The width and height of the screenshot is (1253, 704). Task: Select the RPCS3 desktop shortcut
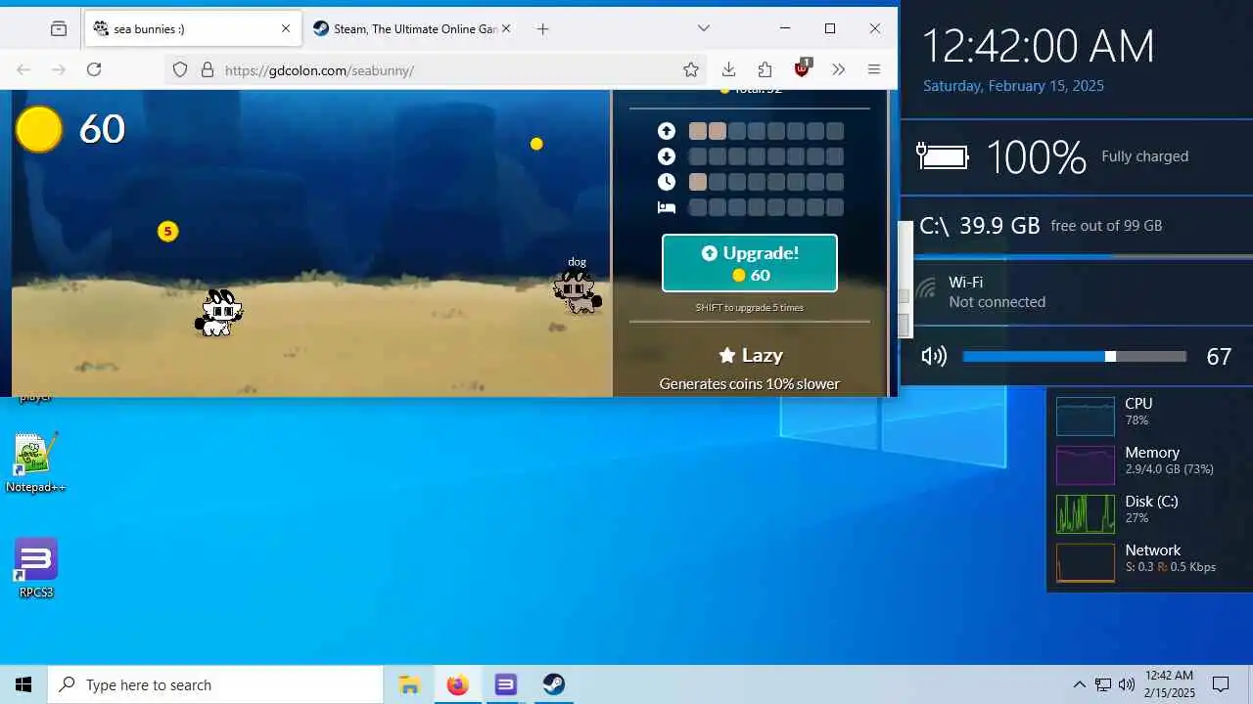click(x=35, y=568)
